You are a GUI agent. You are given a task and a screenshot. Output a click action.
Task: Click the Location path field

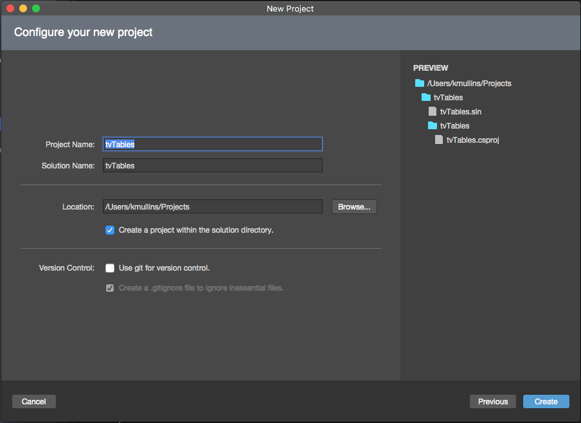pyautogui.click(x=213, y=206)
